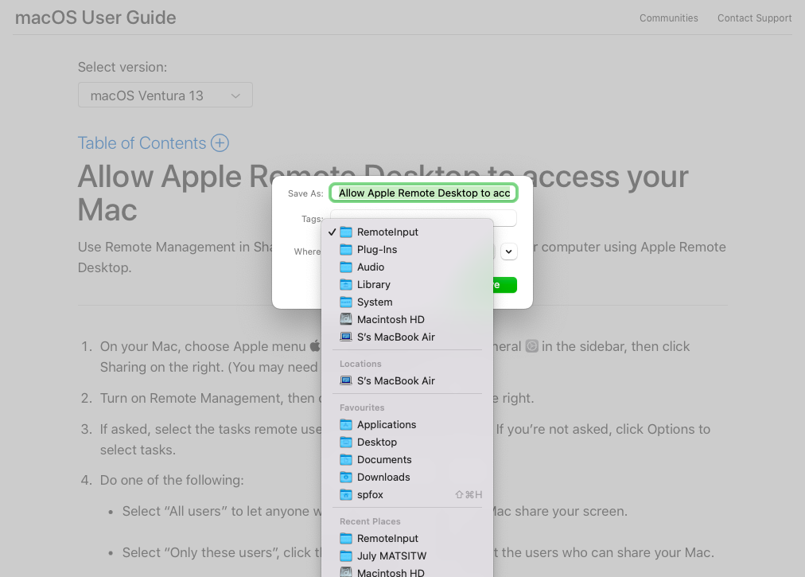The image size is (805, 577).
Task: Click the spfox home folder icon
Action: (346, 495)
